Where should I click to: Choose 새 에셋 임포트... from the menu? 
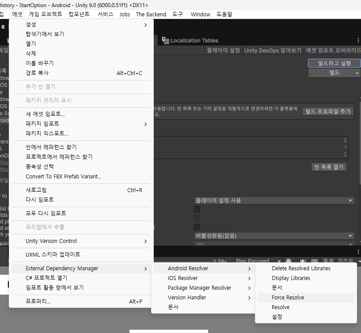tap(81, 114)
